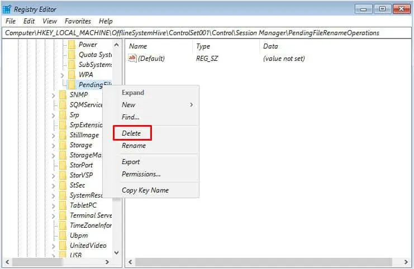This screenshot has width=414, height=269.
Task: Click the StorageManagement folder icon
Action: pos(63,155)
